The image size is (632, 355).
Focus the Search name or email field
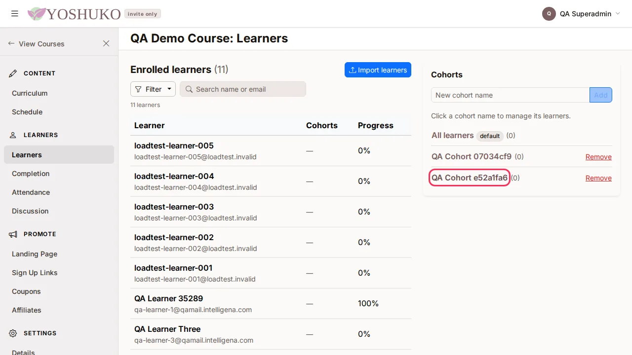coord(243,89)
